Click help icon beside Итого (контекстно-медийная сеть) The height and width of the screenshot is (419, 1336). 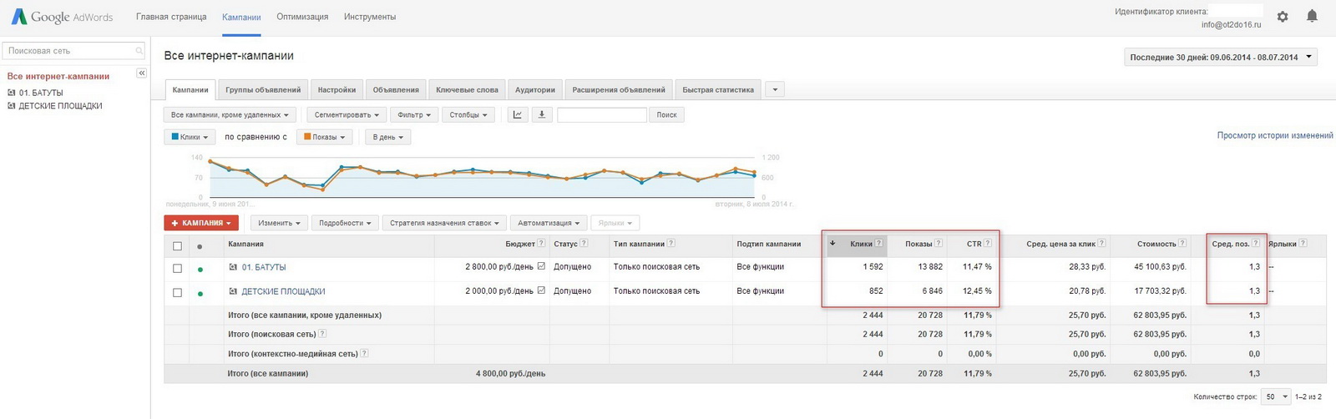tap(364, 354)
